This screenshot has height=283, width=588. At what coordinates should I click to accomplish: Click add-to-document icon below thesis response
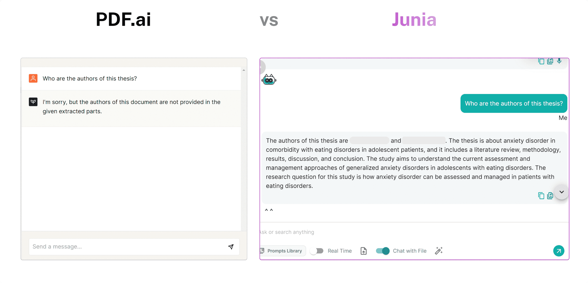coord(550,196)
